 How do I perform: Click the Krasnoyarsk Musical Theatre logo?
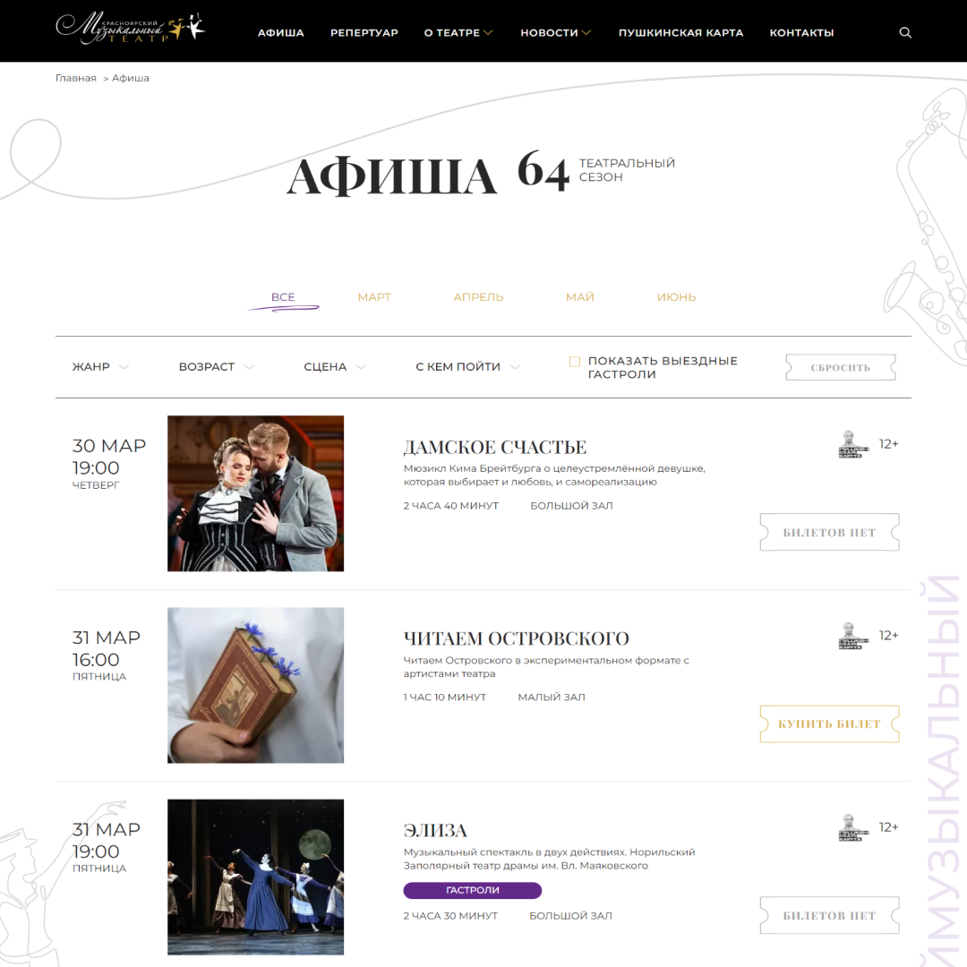pos(130,29)
